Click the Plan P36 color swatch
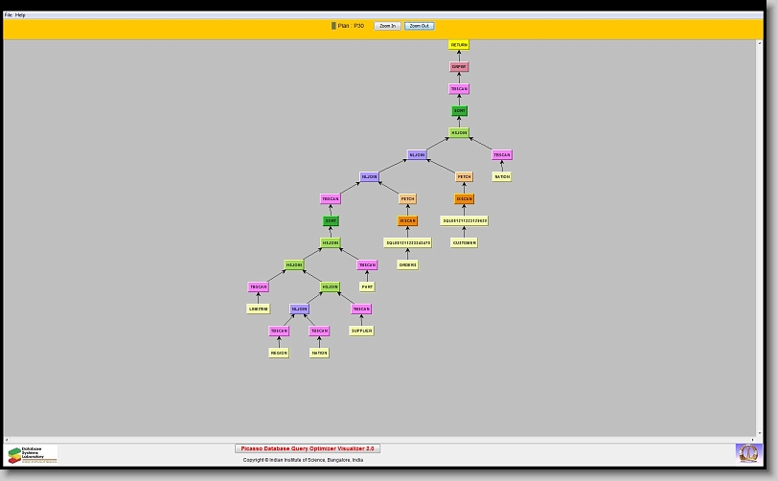This screenshot has width=778, height=481. click(333, 26)
